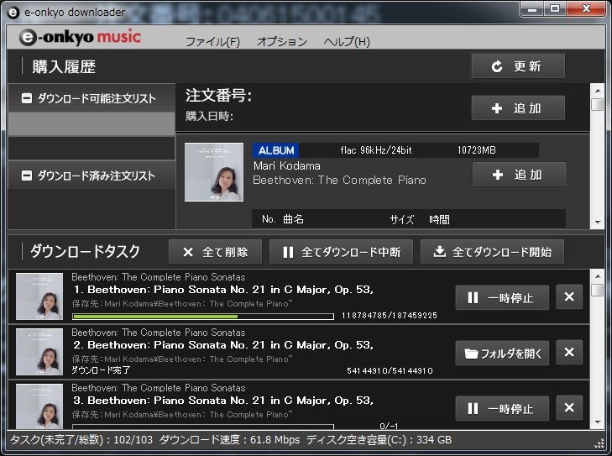Click track 3 empty progress bar
612x456 pixels.
click(x=203, y=427)
